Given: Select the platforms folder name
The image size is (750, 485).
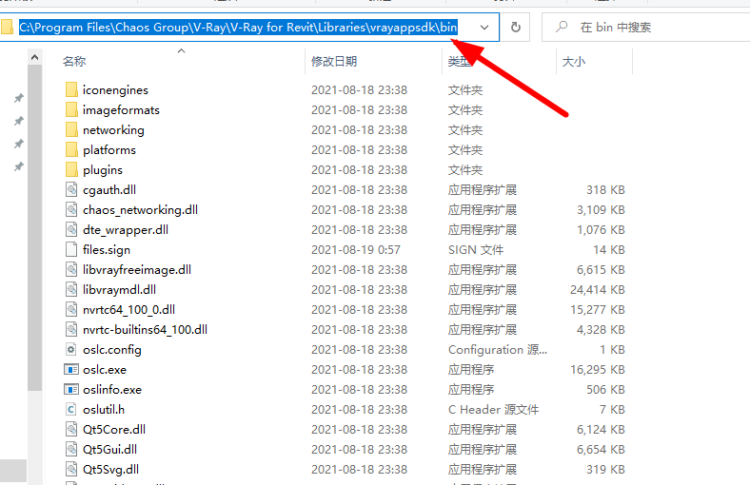Looking at the screenshot, I should pos(109,150).
